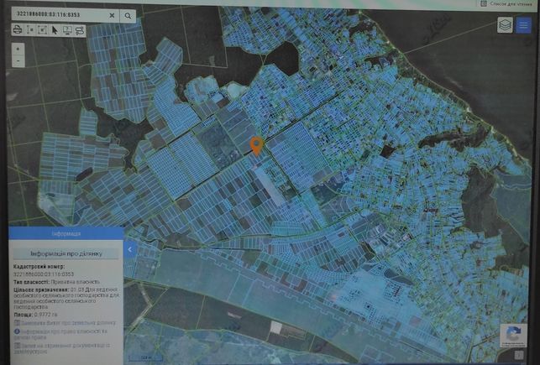Open link about ownership rights information

coord(61,334)
